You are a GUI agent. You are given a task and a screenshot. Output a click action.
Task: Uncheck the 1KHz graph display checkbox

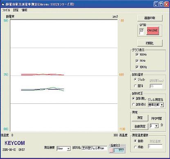137,60
